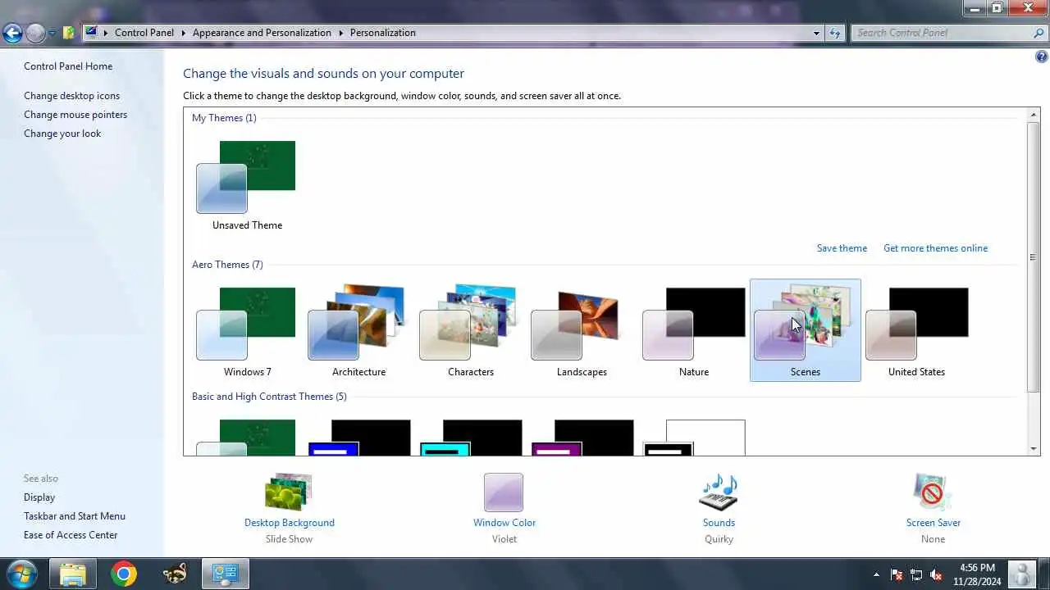Viewport: 1050px width, 590px height.
Task: Click Basic and High Contrast Themes (5) header
Action: [269, 397]
